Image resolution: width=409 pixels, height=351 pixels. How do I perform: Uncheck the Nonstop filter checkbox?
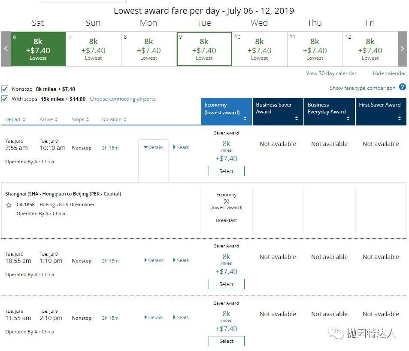pyautogui.click(x=5, y=89)
